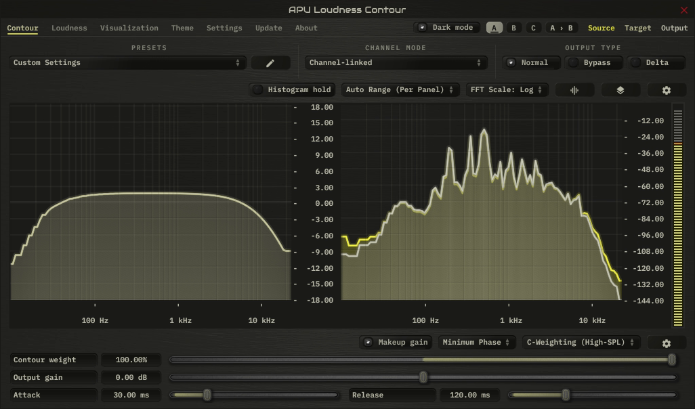Open contour settings gear beside C-Weighting
This screenshot has height=409, width=695.
(666, 343)
